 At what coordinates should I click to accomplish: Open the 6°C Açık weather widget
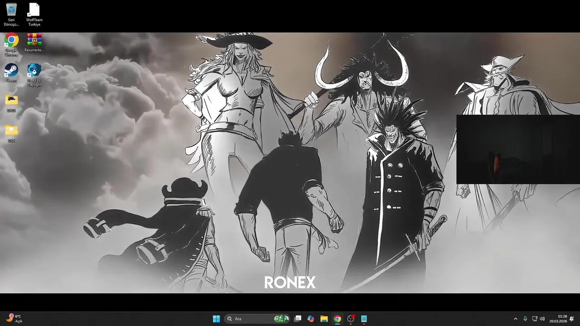(x=14, y=318)
